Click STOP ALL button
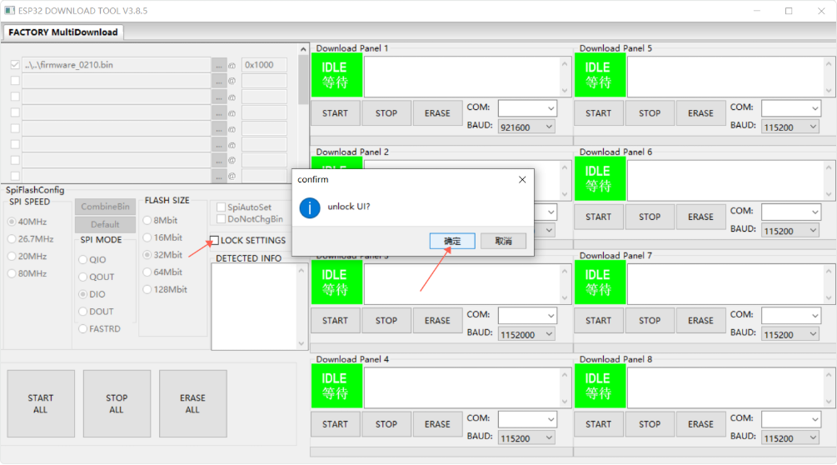 coord(117,403)
